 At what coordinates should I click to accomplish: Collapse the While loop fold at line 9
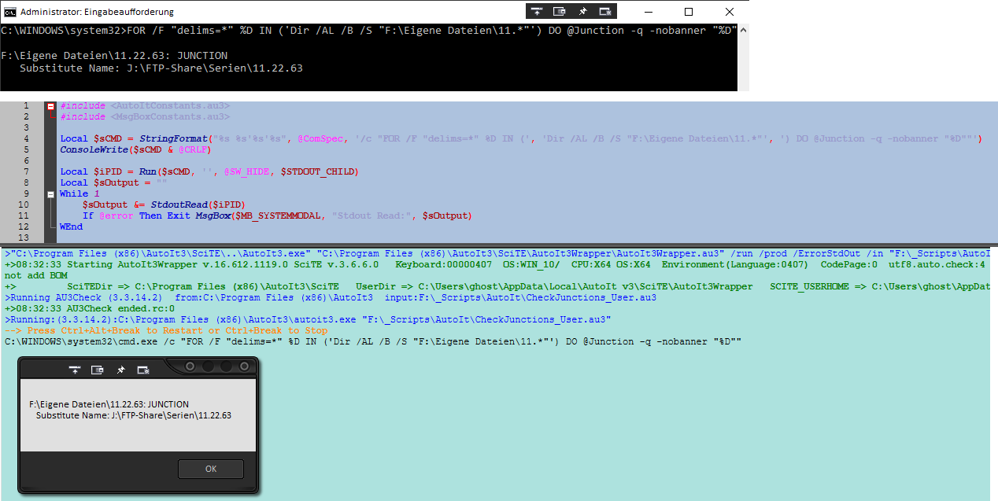(51, 193)
